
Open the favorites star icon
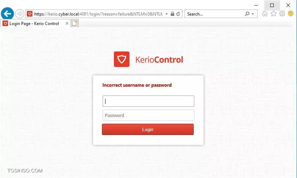[x=273, y=14]
